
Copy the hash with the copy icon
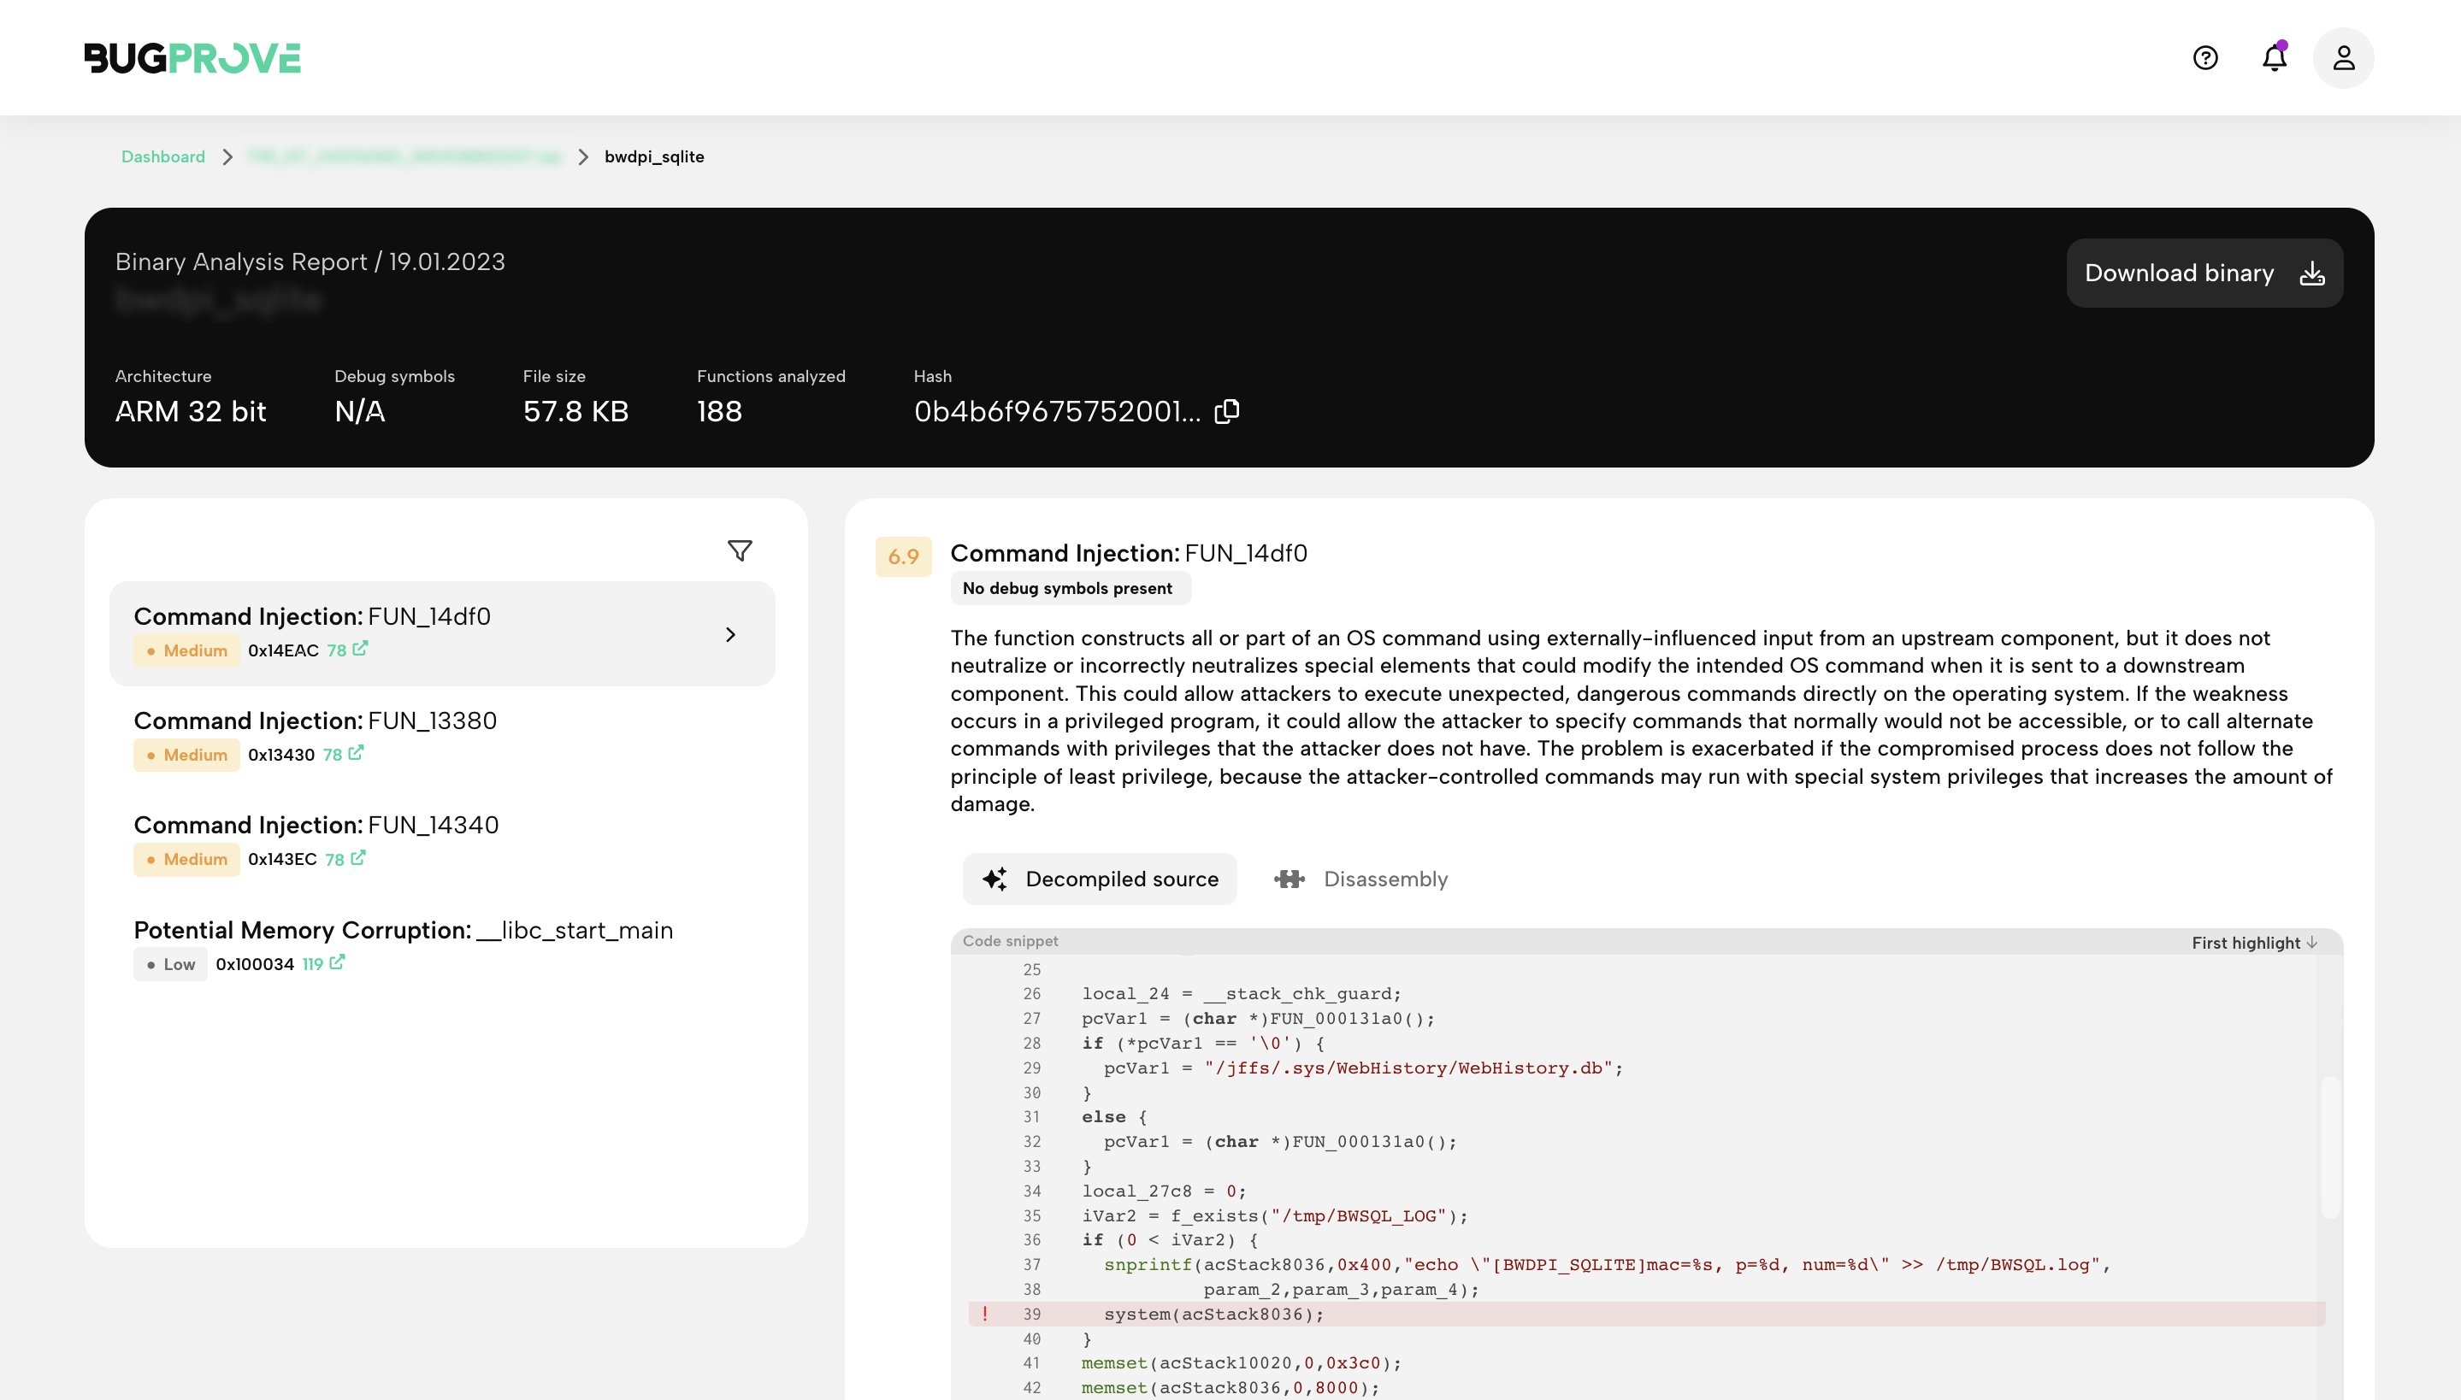pyautogui.click(x=1227, y=412)
